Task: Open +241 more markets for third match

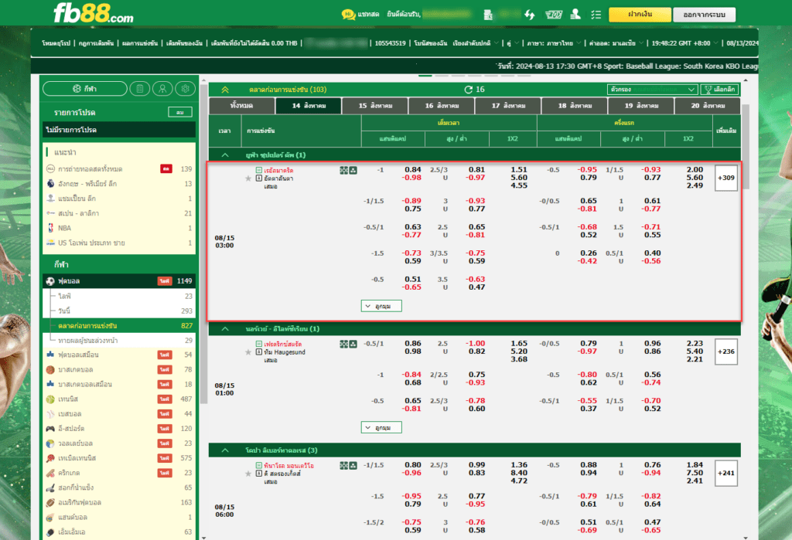Action: click(725, 474)
